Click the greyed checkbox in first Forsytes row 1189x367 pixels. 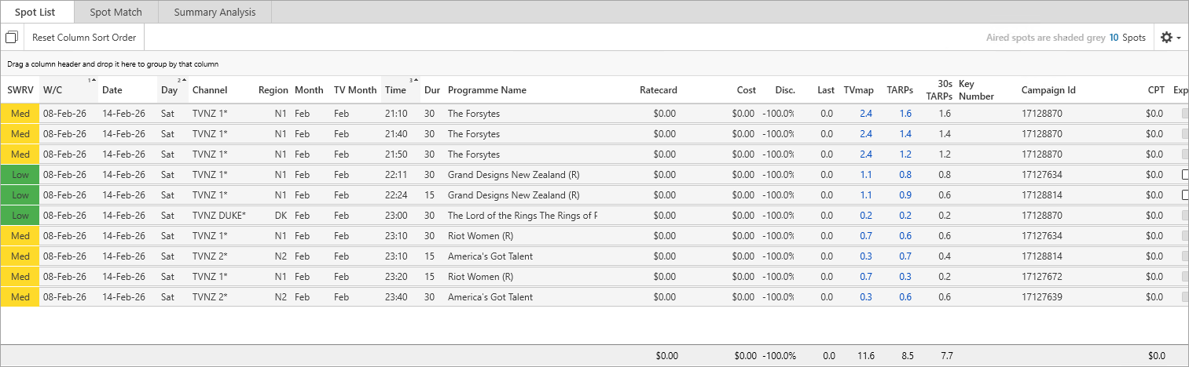pos(1185,114)
